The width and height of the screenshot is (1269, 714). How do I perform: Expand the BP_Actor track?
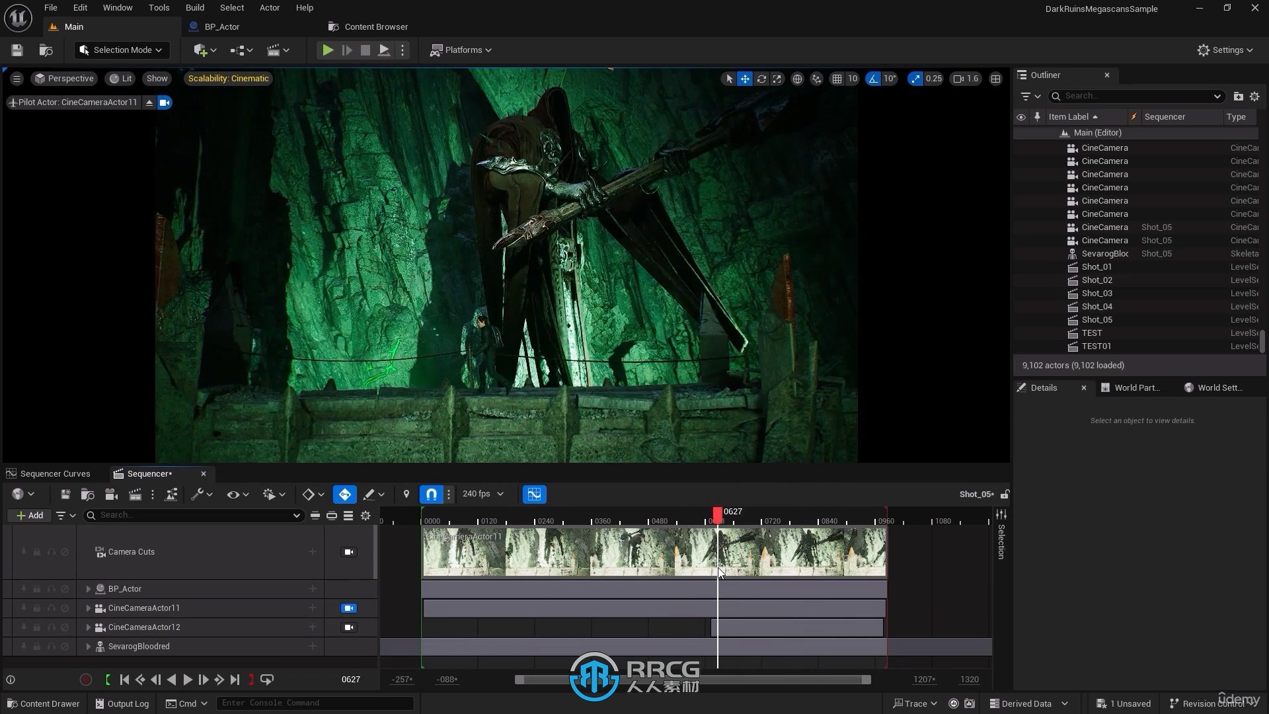89,589
